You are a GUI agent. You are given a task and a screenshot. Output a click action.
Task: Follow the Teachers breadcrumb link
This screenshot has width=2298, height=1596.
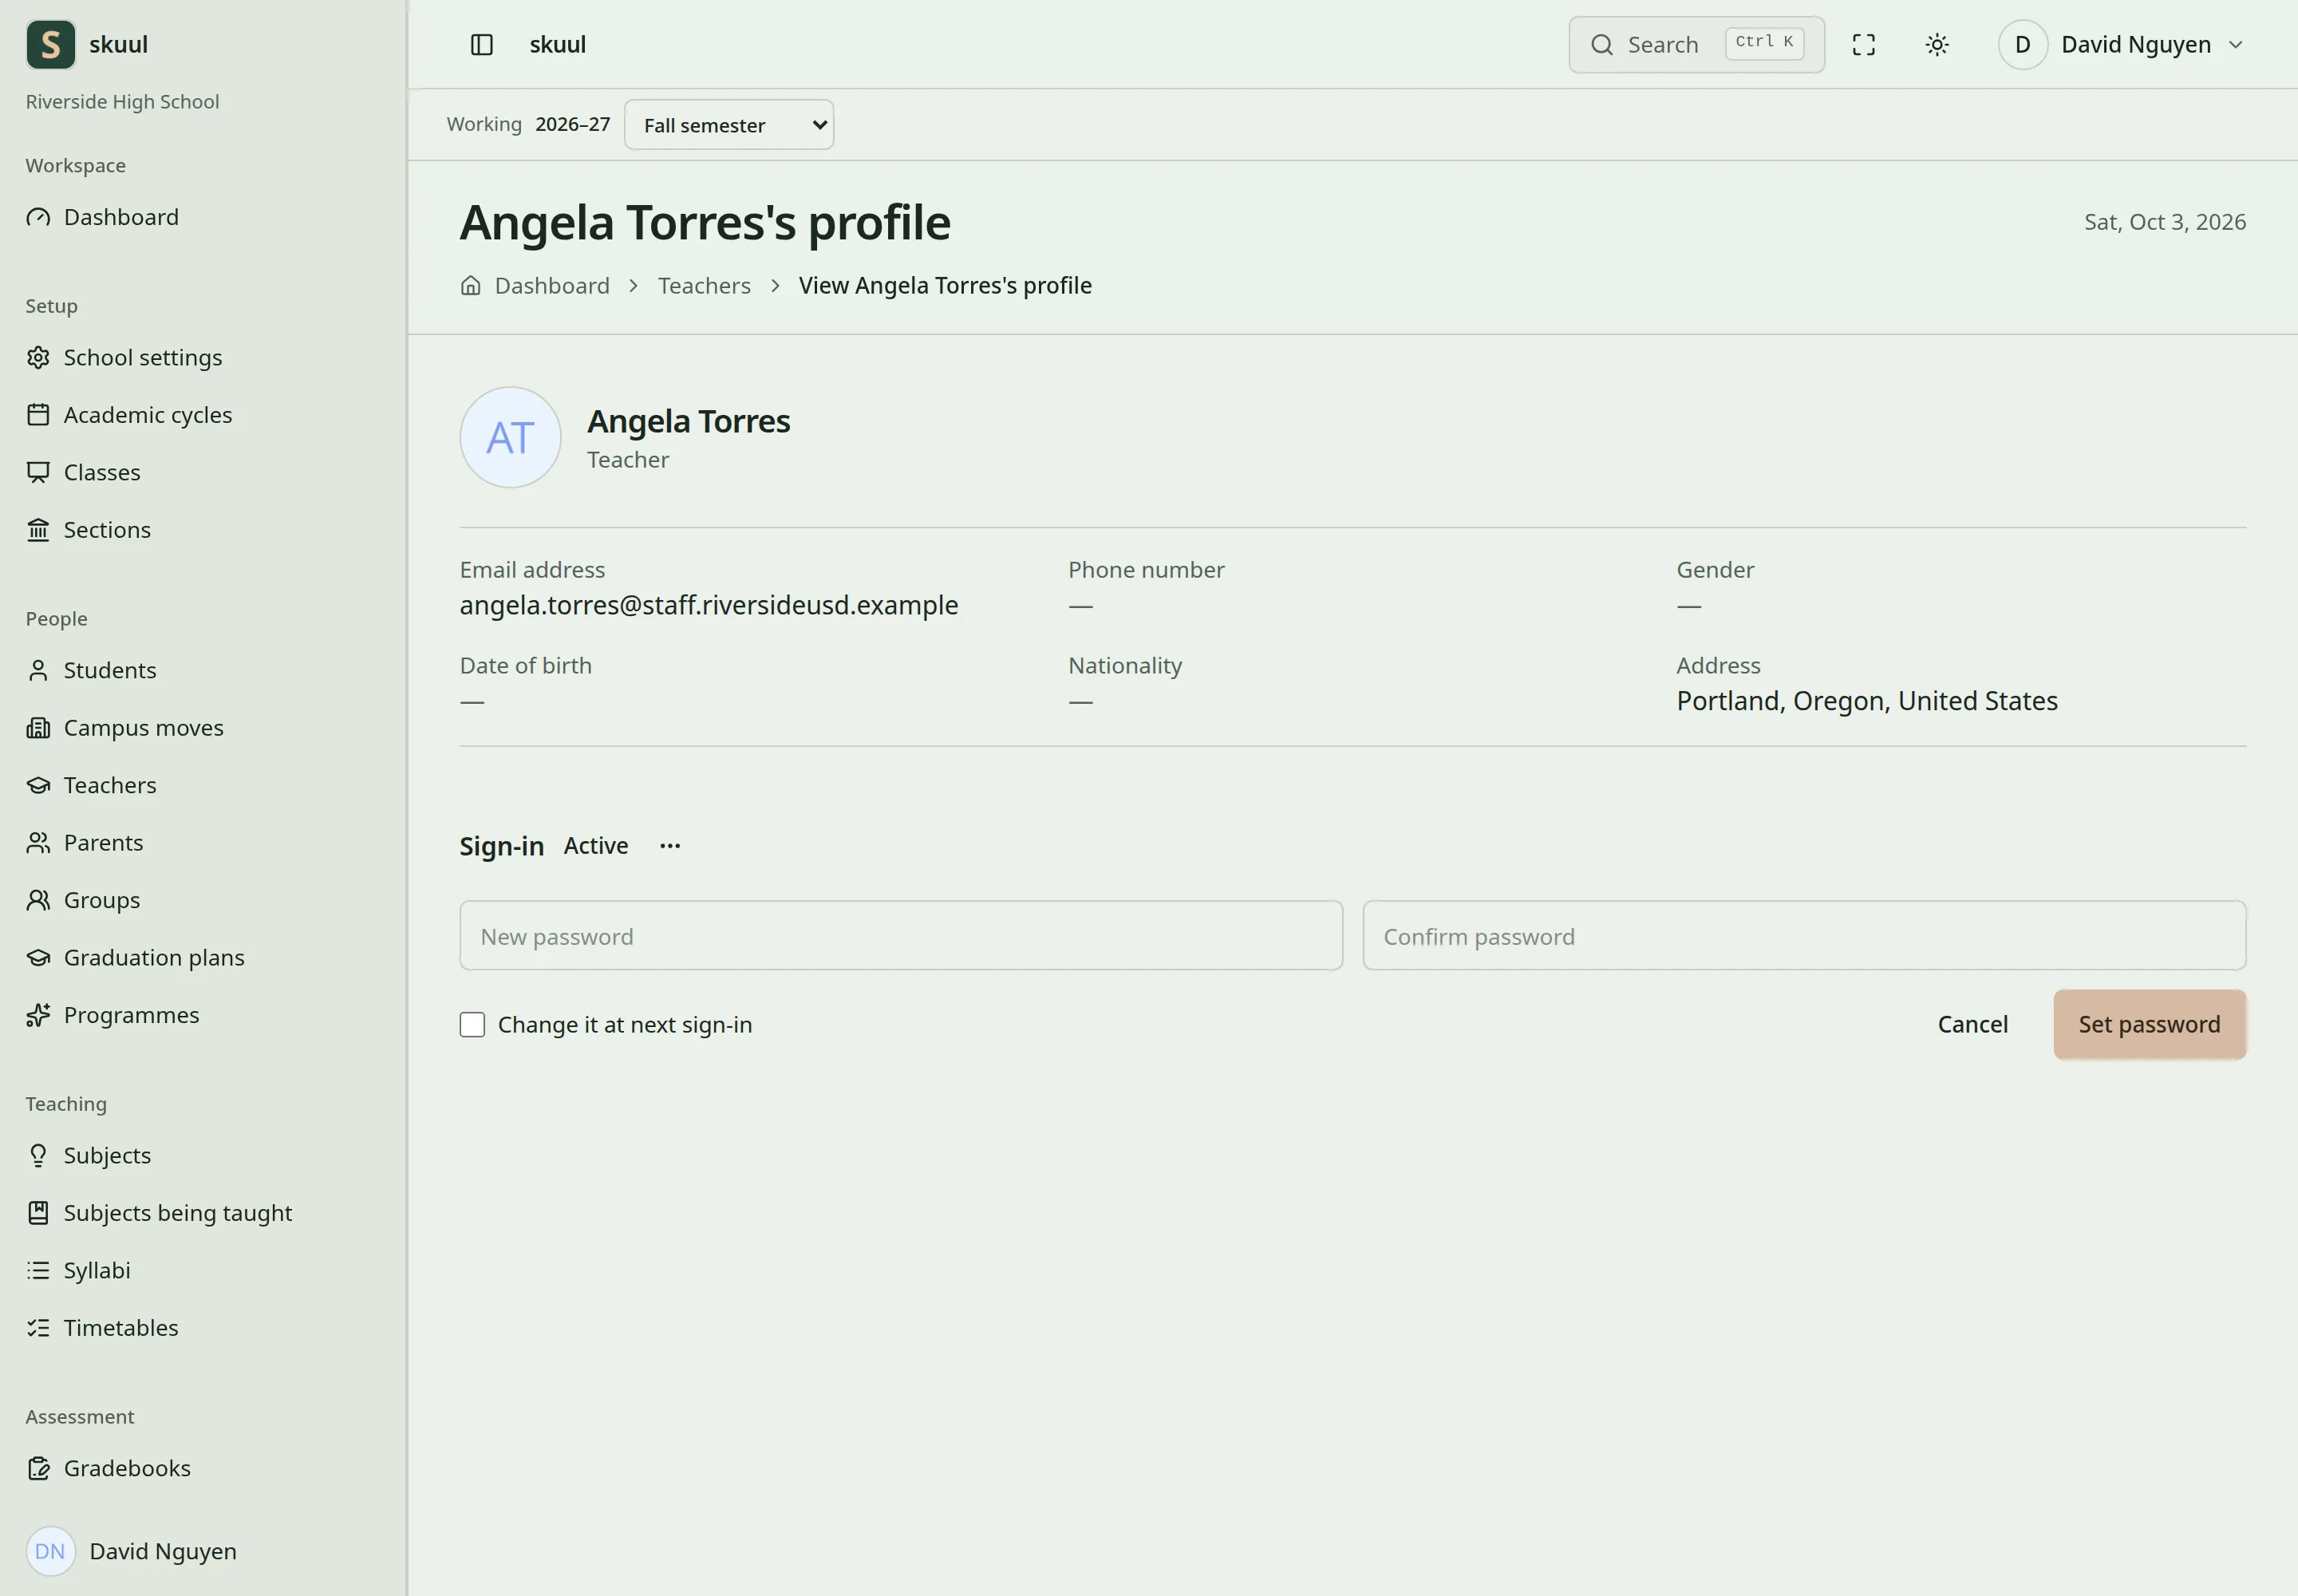tap(704, 285)
